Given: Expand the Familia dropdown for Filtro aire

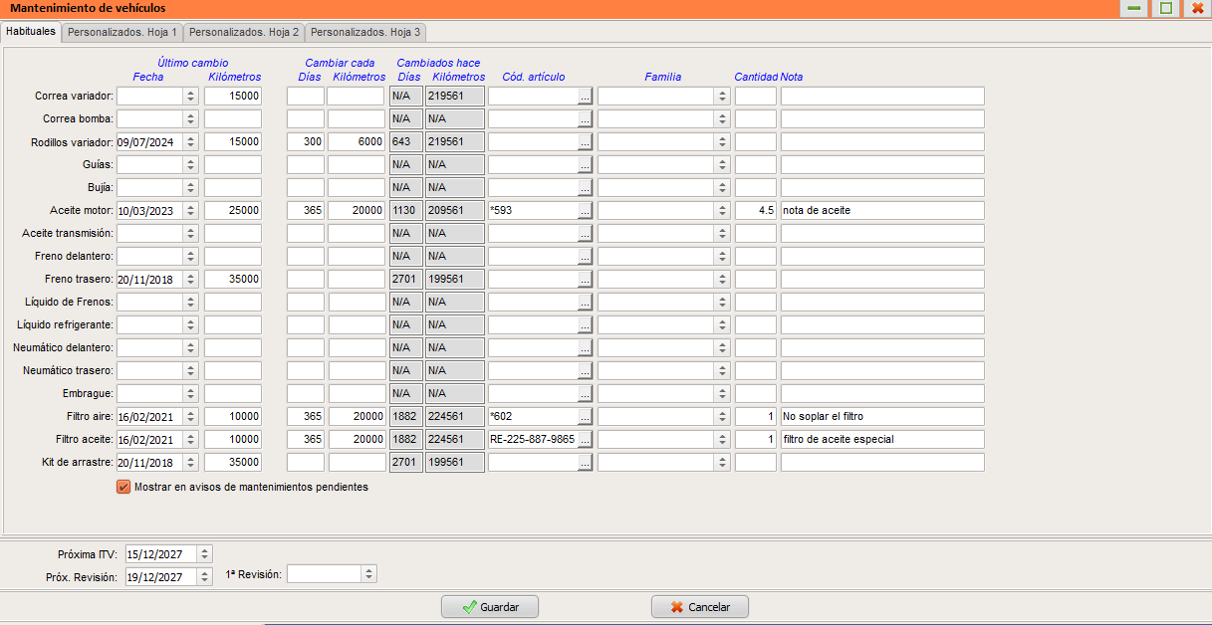Looking at the screenshot, I should click(x=722, y=417).
